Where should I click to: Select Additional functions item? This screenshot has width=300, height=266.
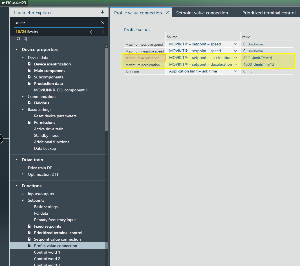52,142
